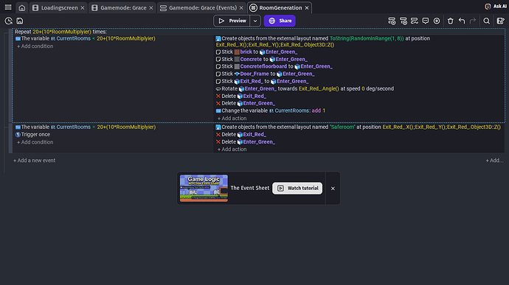
Task: Add a new empty event
Action: (392, 21)
